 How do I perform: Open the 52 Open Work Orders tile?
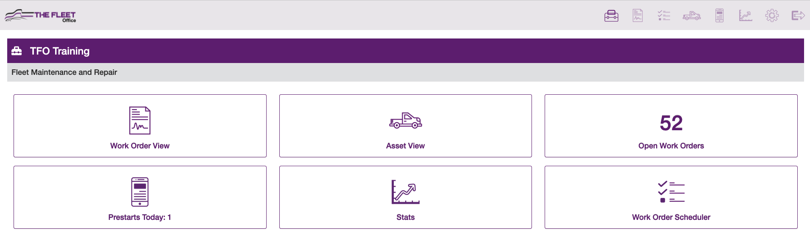[x=671, y=126]
